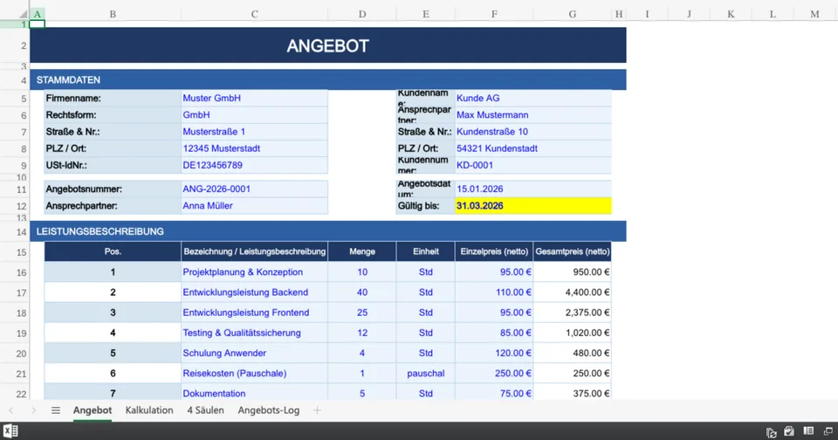
Task: Select the USt-IdNr. value DE123456789
Action: pos(254,165)
